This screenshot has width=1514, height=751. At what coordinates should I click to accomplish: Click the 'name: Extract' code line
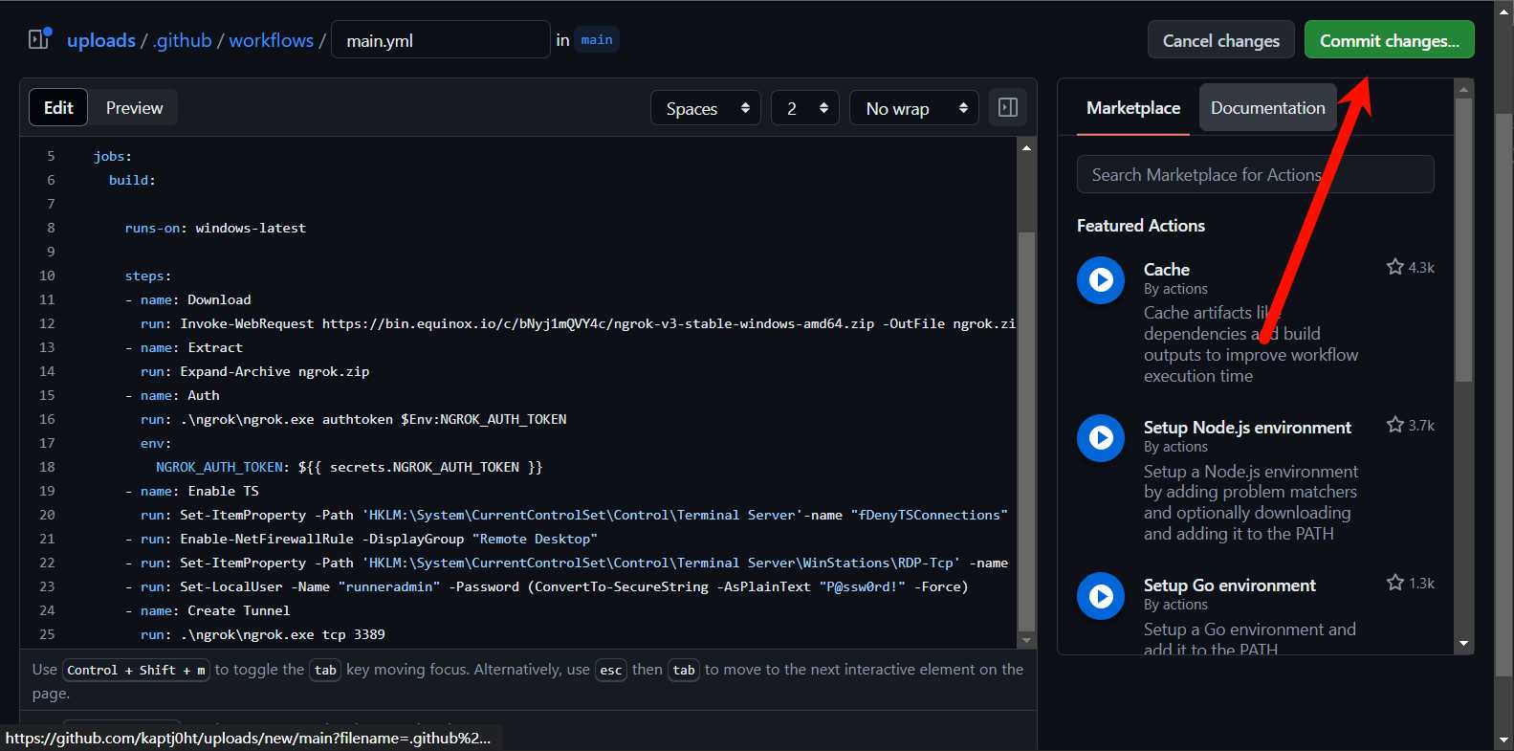184,347
